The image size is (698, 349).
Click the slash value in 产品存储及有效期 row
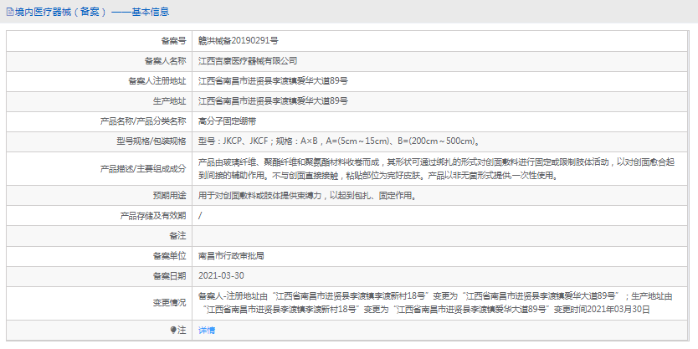(x=200, y=216)
